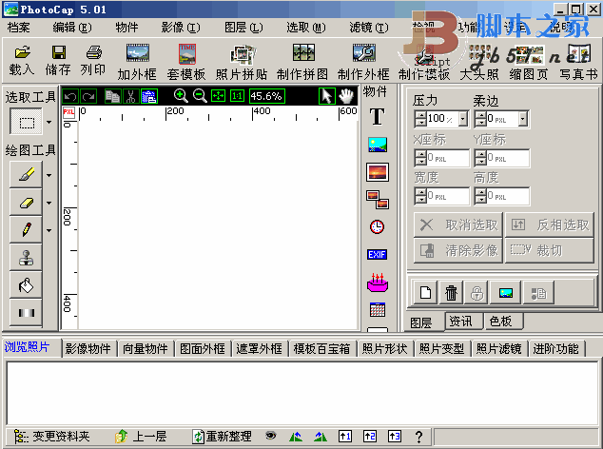Image resolution: width=603 pixels, height=449 pixels.
Task: Select the hand pan tool
Action: point(346,96)
